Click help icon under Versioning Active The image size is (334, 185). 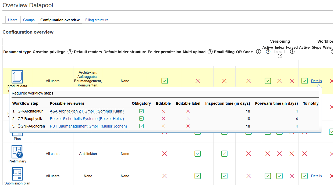268,52
